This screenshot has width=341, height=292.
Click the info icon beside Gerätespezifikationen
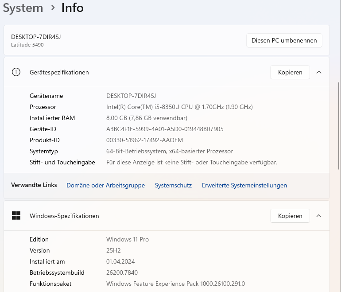[16, 72]
